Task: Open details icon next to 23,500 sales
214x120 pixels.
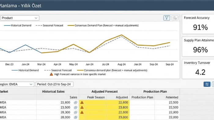Action: (76, 108)
